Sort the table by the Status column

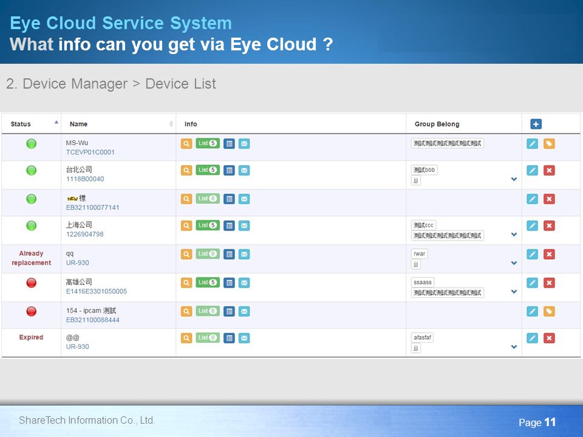coord(31,124)
